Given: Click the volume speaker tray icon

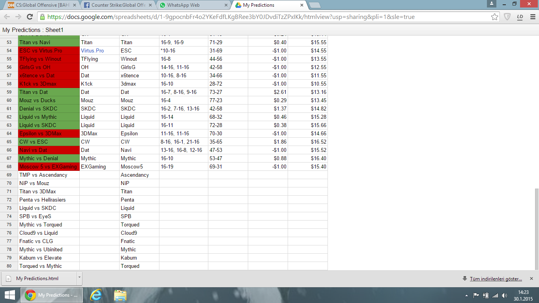Looking at the screenshot, I should [505, 295].
